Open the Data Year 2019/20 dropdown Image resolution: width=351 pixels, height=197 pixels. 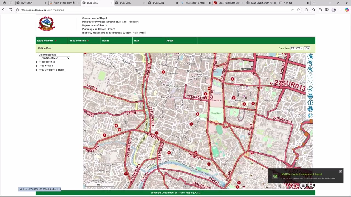tap(297, 48)
